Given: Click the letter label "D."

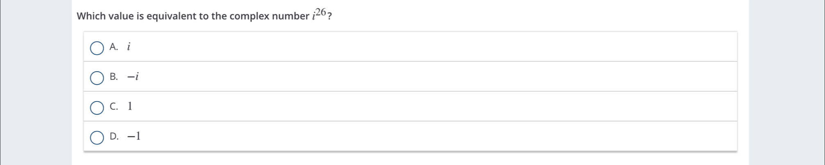Looking at the screenshot, I should point(114,136).
